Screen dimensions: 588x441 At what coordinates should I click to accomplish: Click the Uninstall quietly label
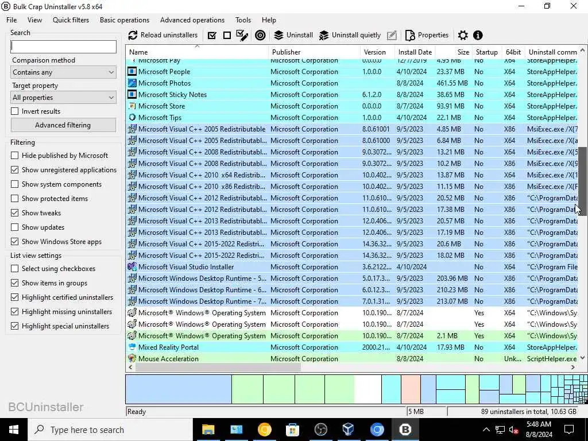[356, 35]
